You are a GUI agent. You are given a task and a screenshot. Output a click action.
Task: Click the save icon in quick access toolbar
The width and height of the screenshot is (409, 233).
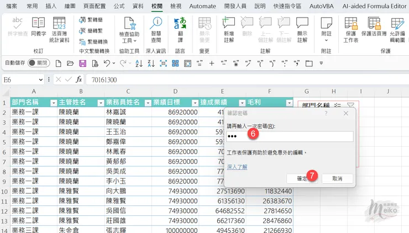69,63
